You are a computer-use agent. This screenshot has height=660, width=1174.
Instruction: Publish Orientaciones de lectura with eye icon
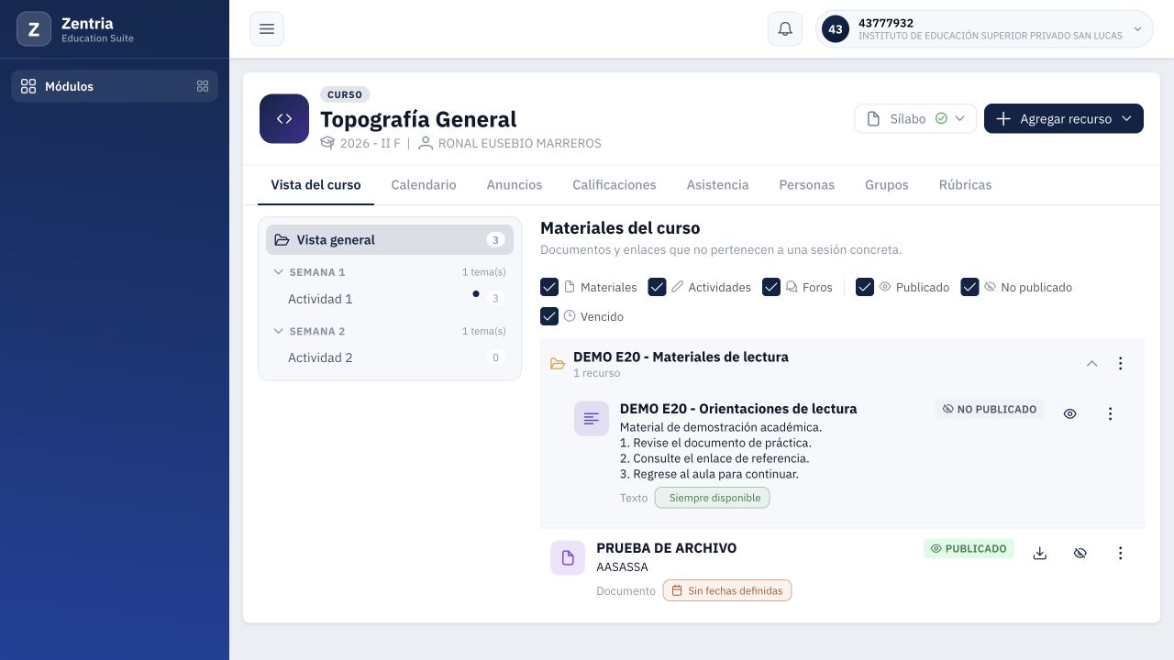(x=1069, y=413)
